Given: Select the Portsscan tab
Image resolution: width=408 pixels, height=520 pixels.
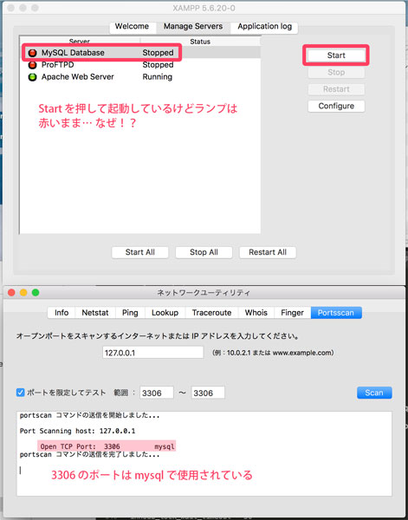Looking at the screenshot, I should pyautogui.click(x=336, y=313).
